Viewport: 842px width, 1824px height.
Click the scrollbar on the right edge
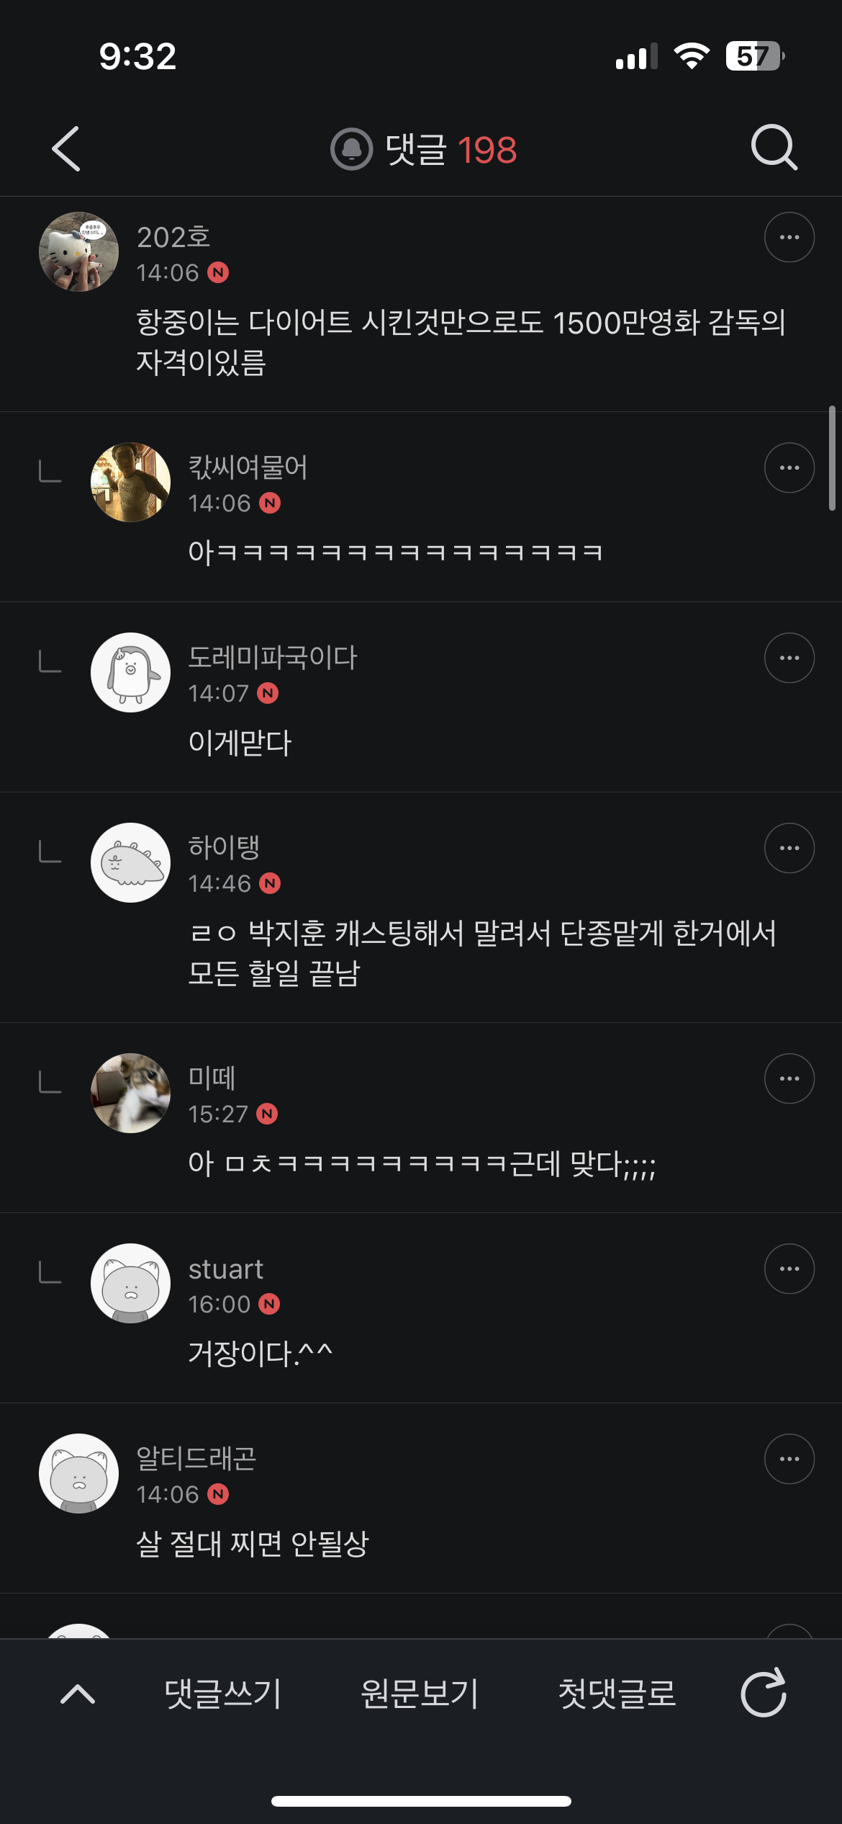832,458
